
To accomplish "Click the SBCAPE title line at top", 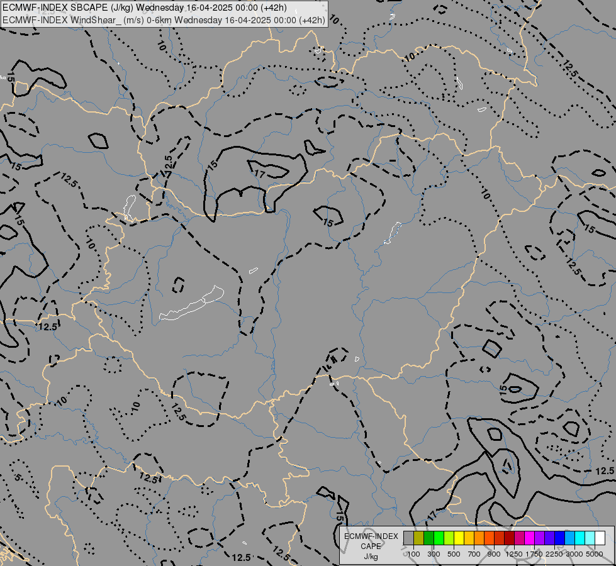I will tap(145, 8).
